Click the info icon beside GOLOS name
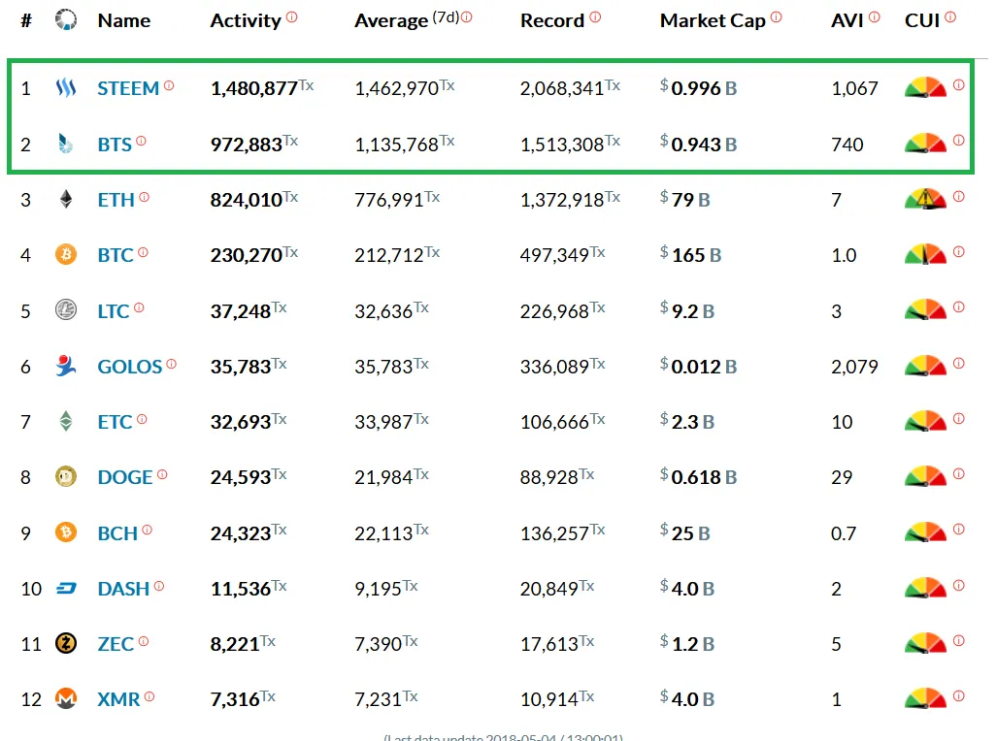The image size is (996, 741). coord(172,364)
